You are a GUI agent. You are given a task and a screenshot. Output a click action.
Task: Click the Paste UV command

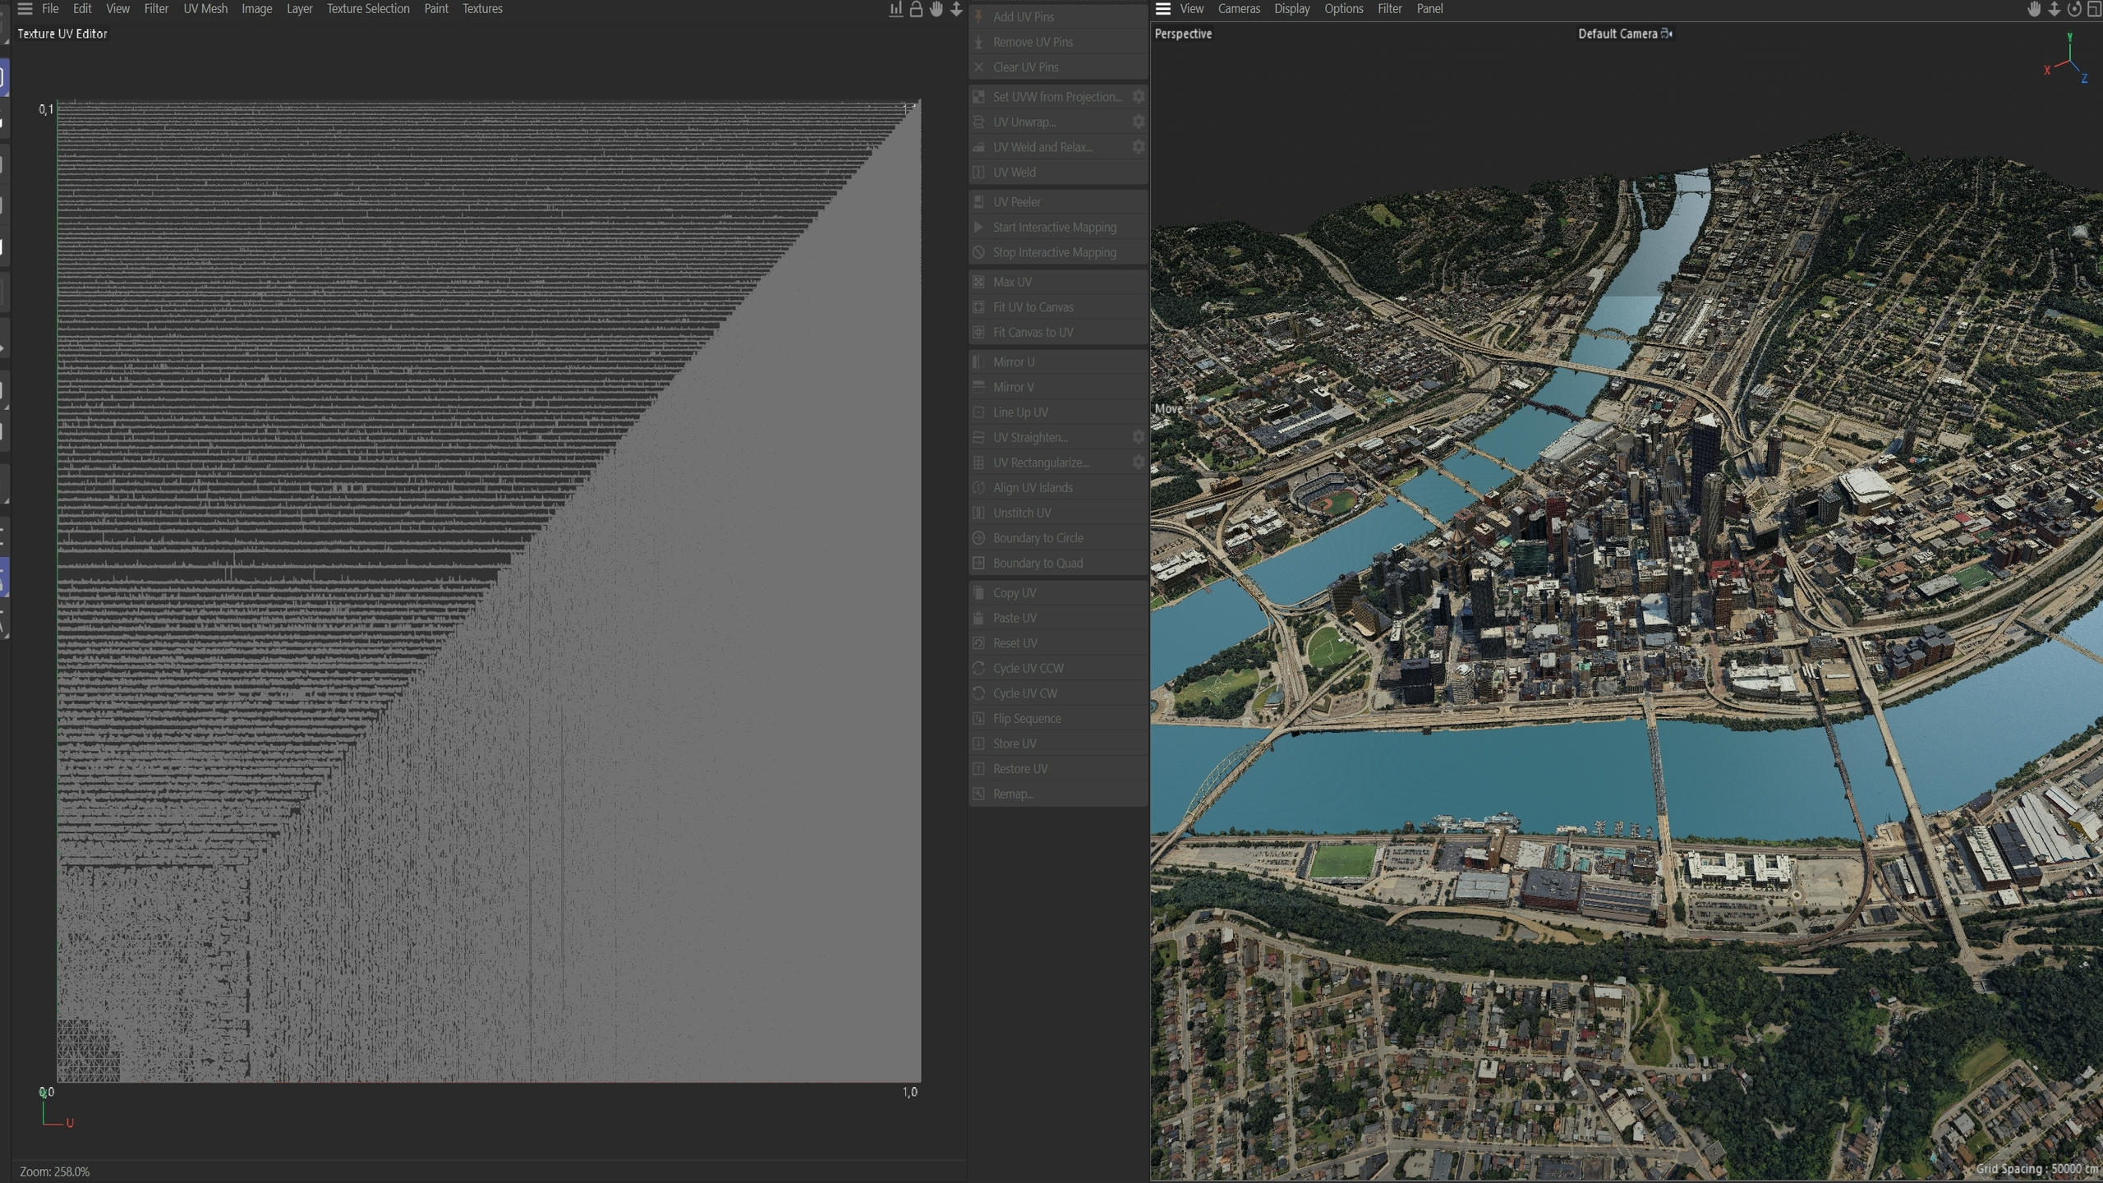coord(1058,618)
